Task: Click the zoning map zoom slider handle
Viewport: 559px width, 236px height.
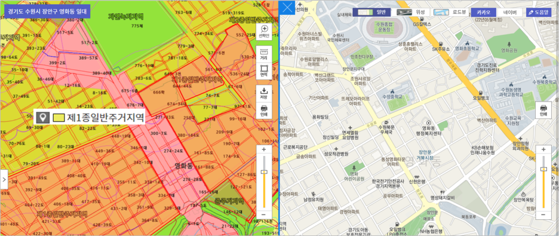Action: pyautogui.click(x=264, y=171)
